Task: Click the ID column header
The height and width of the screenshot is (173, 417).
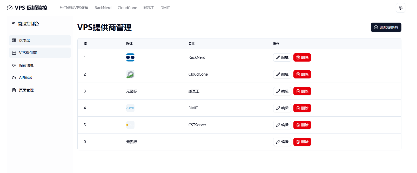Action: tap(85, 44)
